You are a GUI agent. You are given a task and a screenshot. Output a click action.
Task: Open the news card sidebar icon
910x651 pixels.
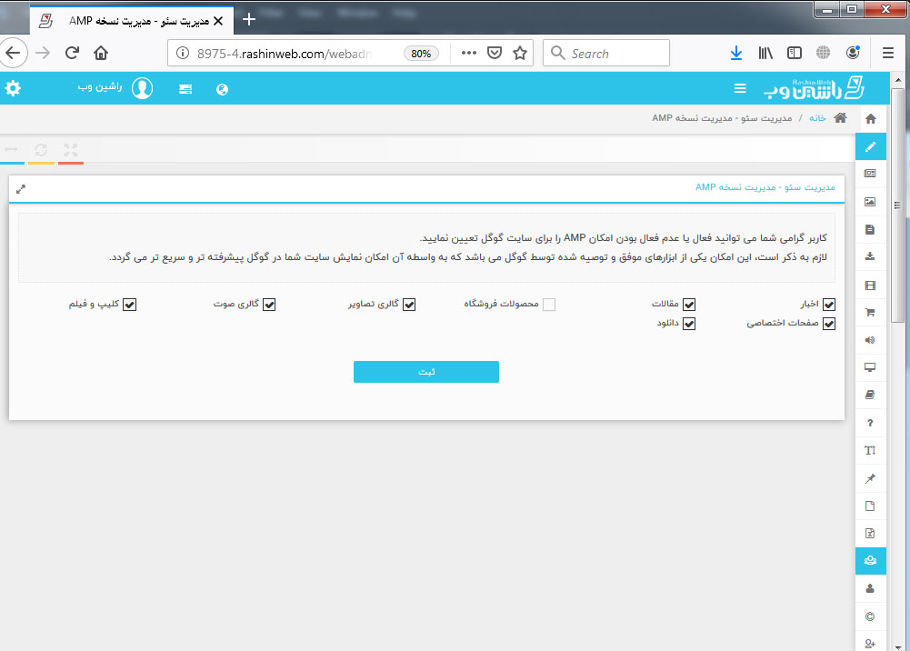tap(870, 174)
